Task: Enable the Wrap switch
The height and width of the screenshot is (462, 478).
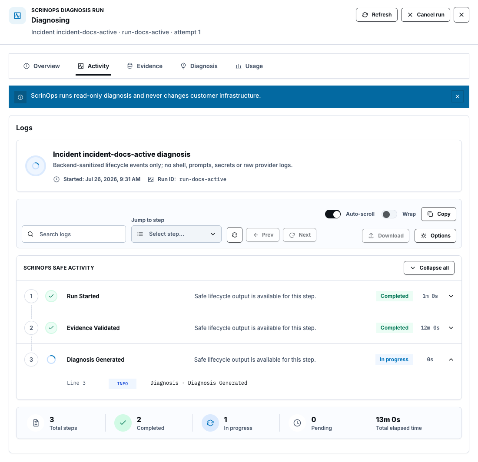Action: [389, 214]
